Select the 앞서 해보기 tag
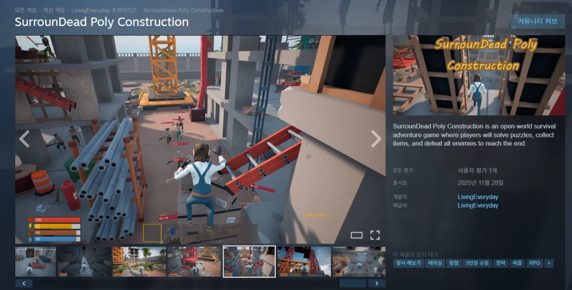 pyautogui.click(x=408, y=263)
